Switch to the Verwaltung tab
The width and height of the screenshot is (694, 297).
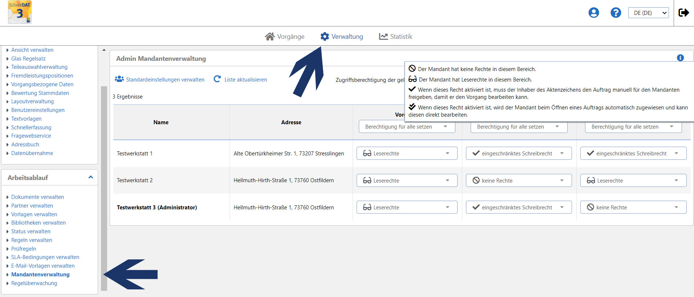click(342, 37)
